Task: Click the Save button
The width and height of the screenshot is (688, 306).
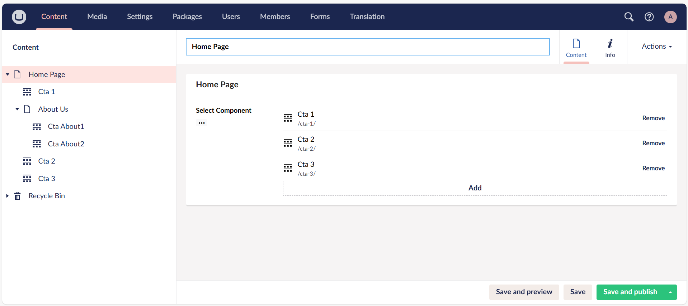Action: point(578,292)
